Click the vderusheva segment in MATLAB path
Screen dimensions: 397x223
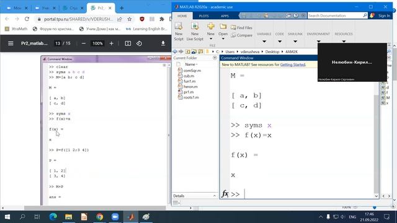point(249,51)
